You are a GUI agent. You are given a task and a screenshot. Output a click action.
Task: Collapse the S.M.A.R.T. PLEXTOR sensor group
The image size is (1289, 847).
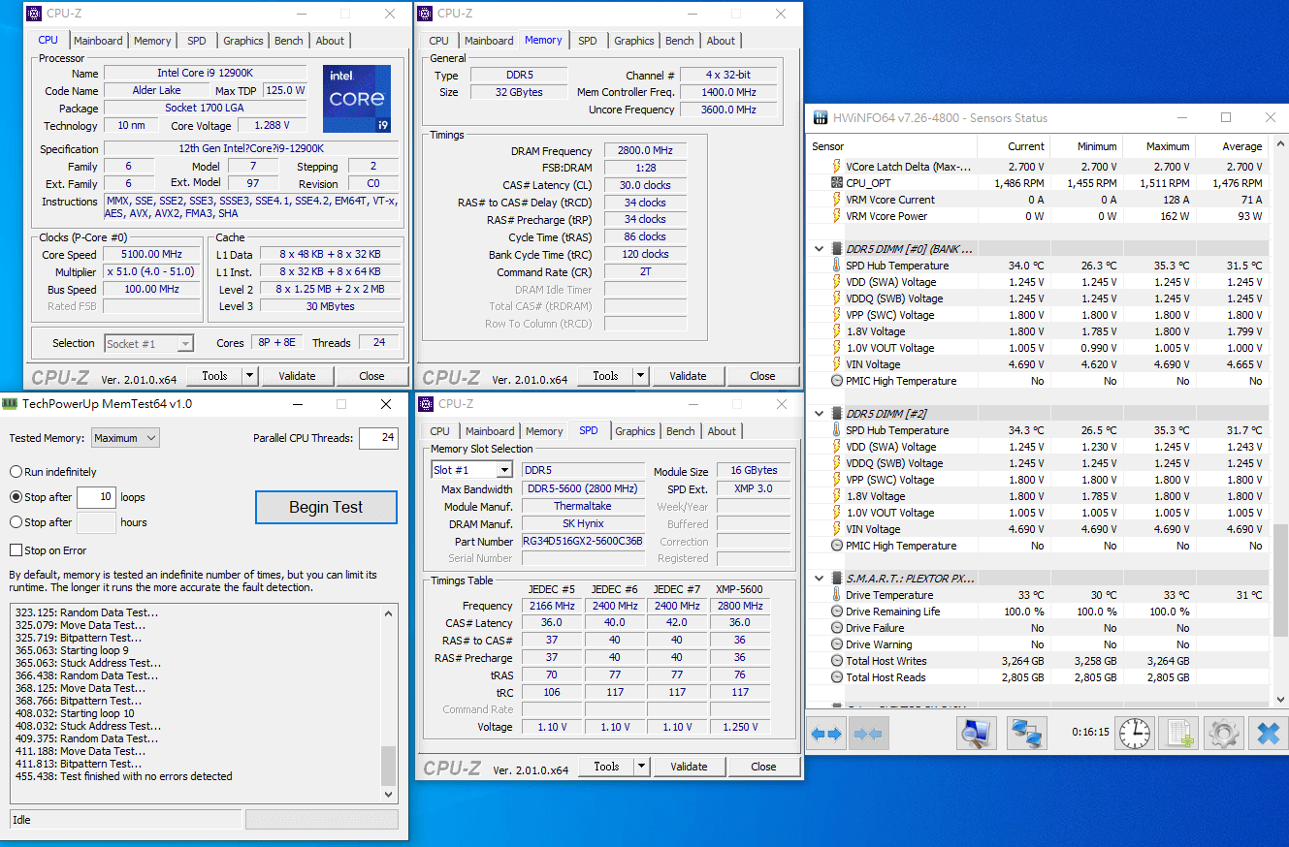click(x=820, y=579)
